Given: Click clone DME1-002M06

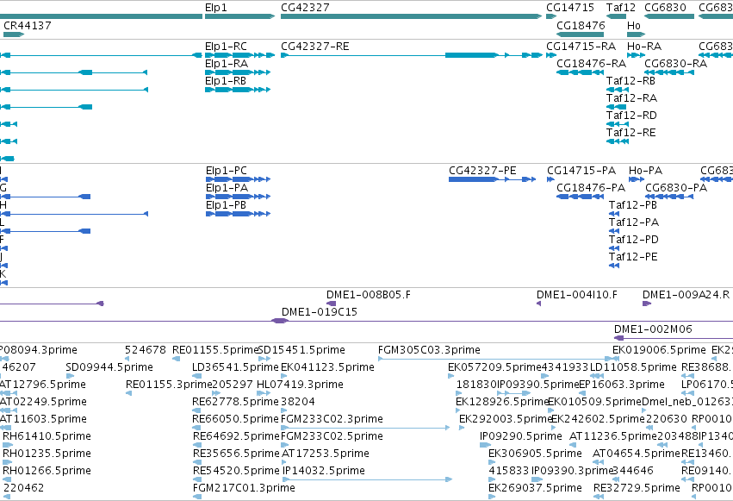Looking at the screenshot, I should click(674, 338).
